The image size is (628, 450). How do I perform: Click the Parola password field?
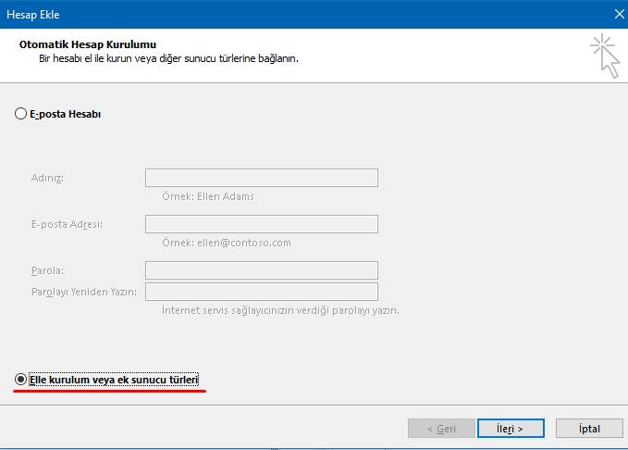(262, 270)
